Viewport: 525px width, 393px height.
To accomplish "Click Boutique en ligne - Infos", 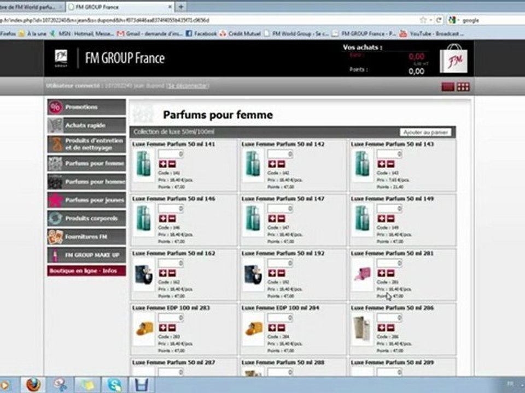I will coord(87,271).
